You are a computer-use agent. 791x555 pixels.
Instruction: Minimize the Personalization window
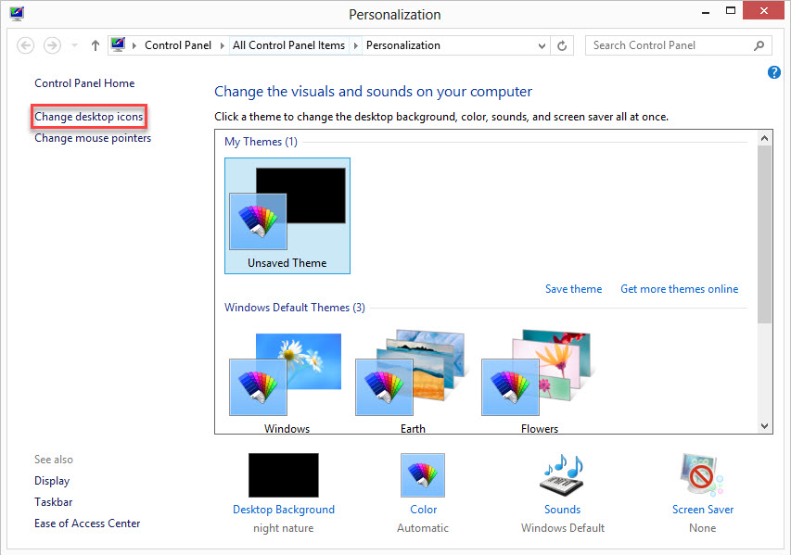(x=706, y=11)
